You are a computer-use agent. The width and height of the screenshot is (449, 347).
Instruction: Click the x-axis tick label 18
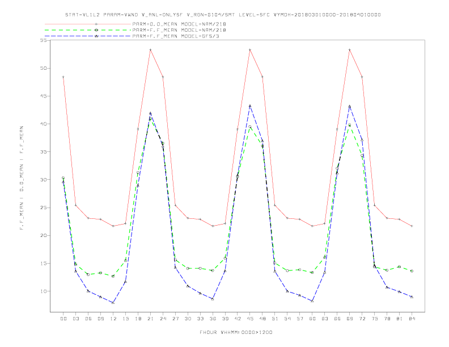(138, 319)
